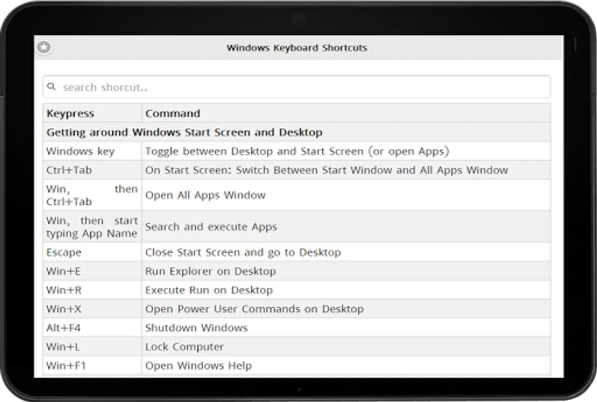Click the Windows key cell

(92, 151)
